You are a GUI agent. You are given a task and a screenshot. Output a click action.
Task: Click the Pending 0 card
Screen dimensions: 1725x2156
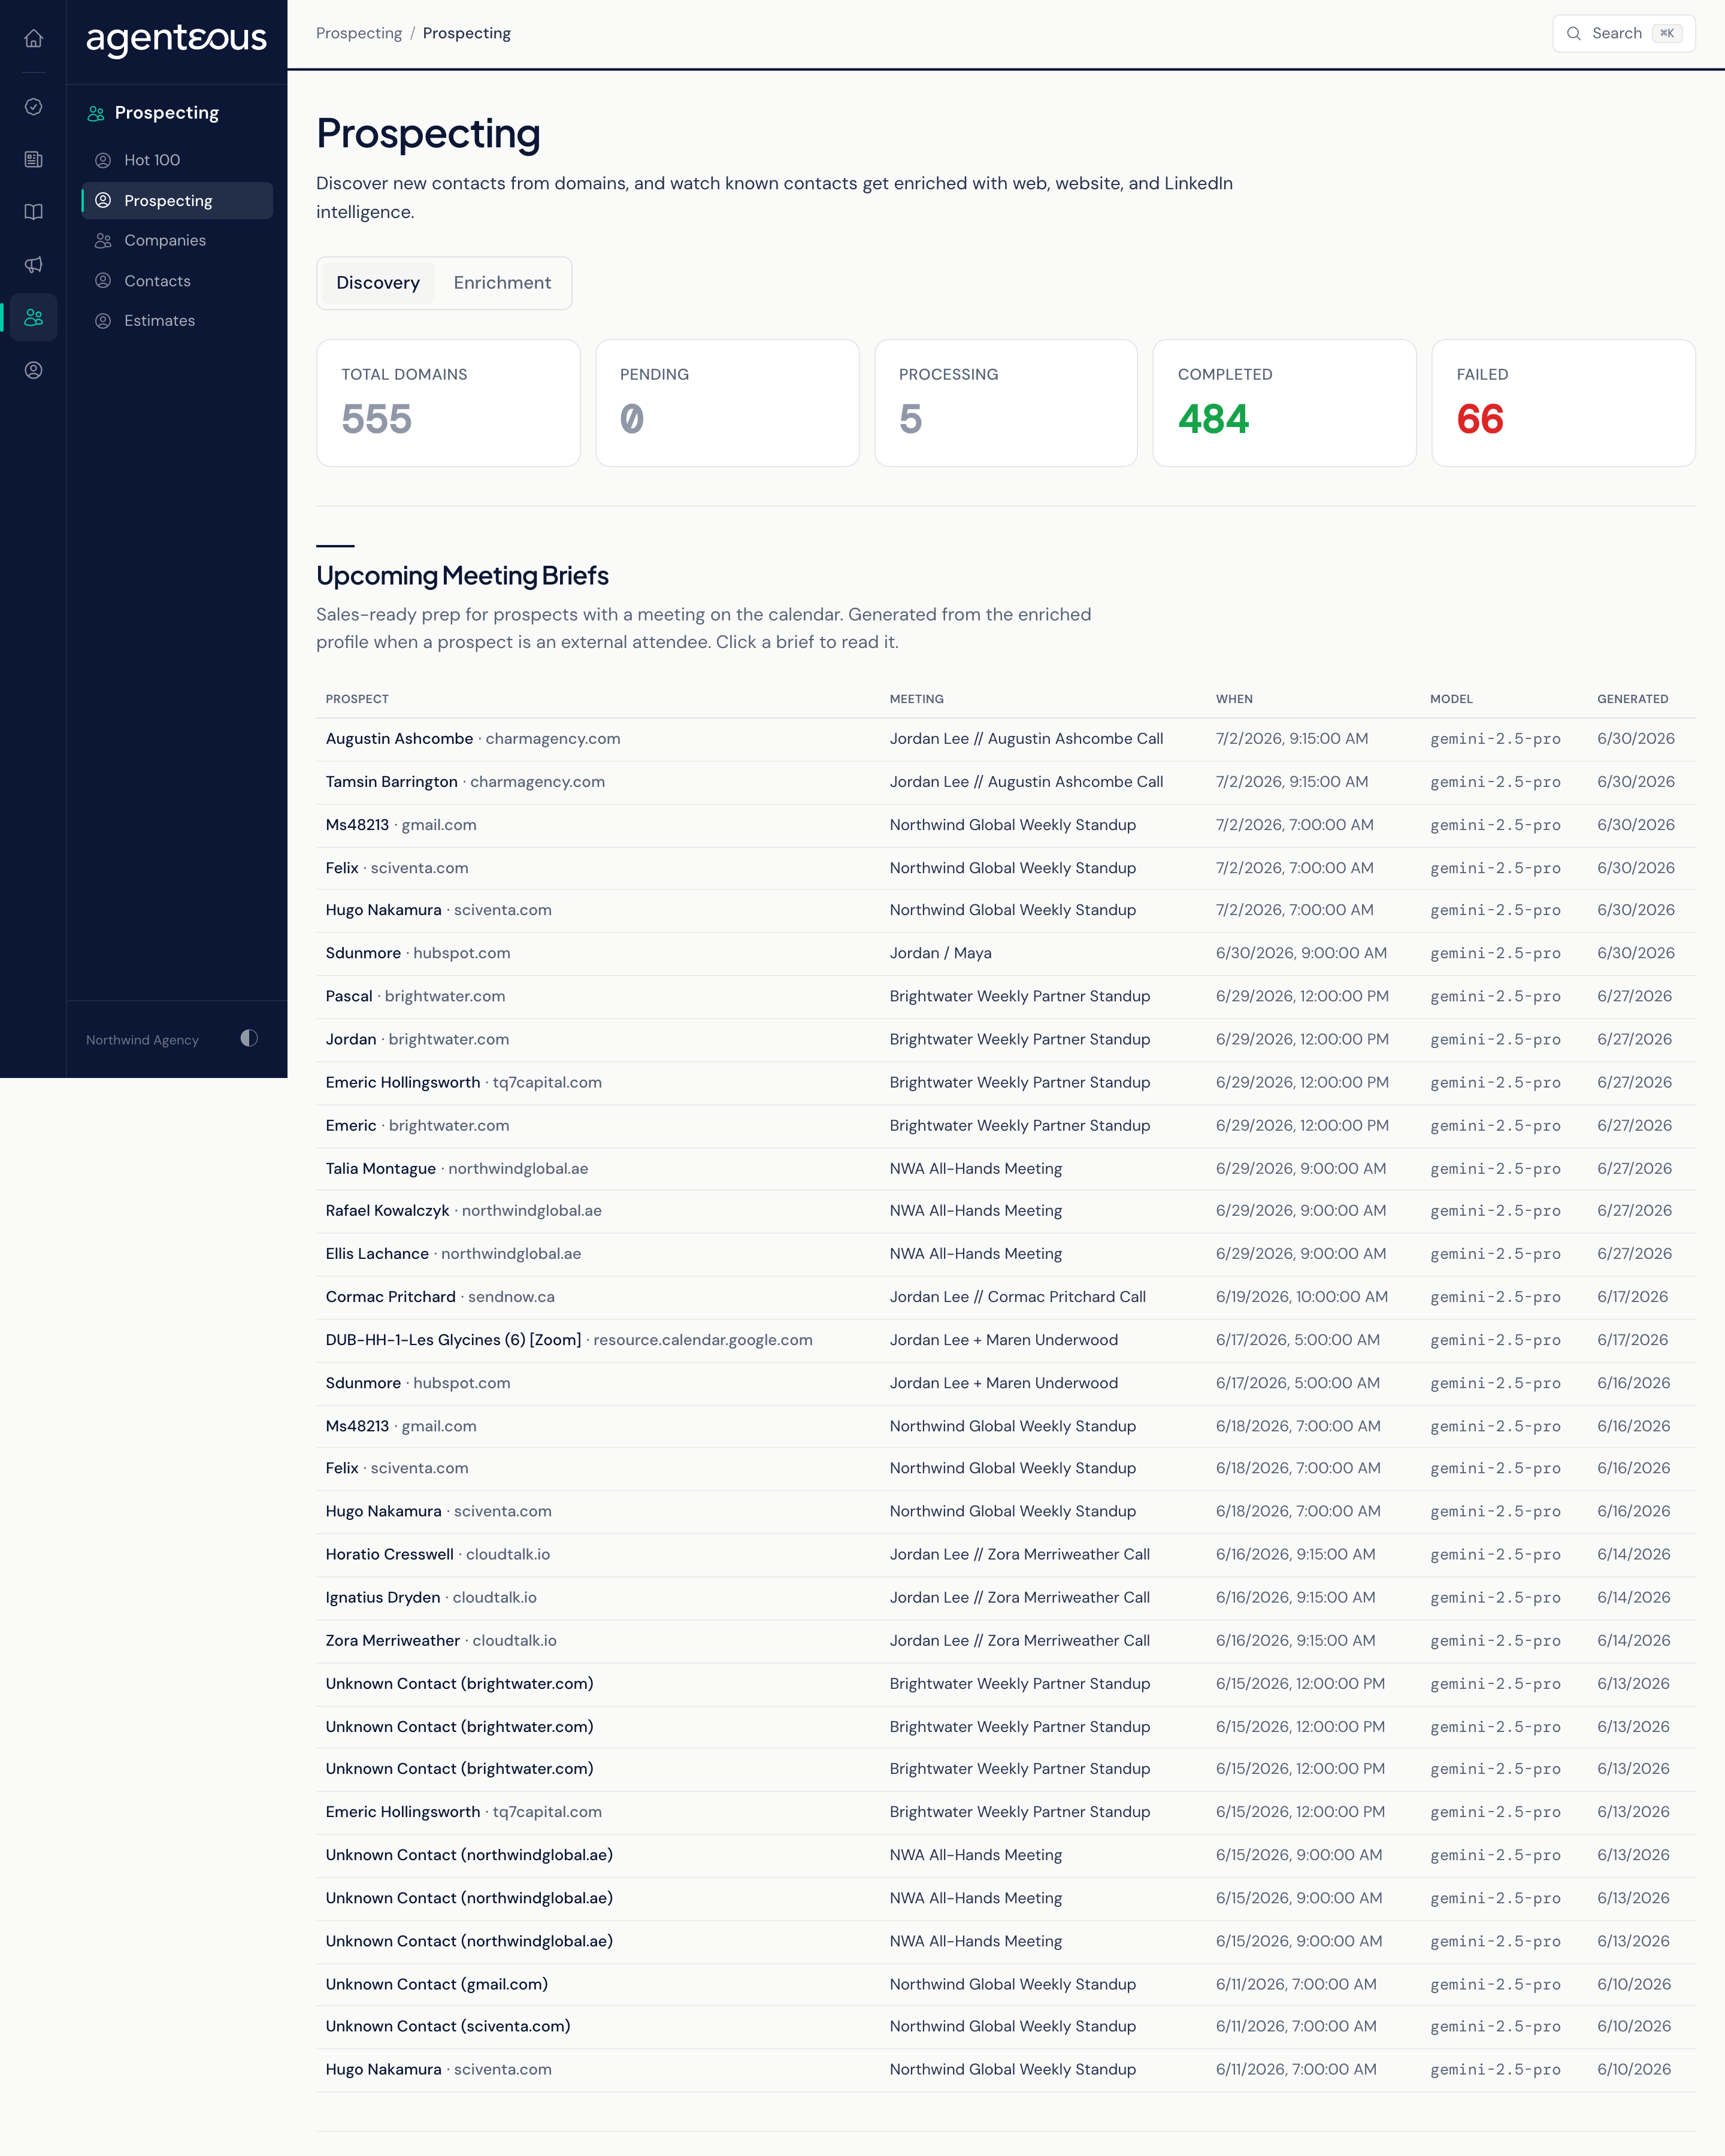pos(727,403)
